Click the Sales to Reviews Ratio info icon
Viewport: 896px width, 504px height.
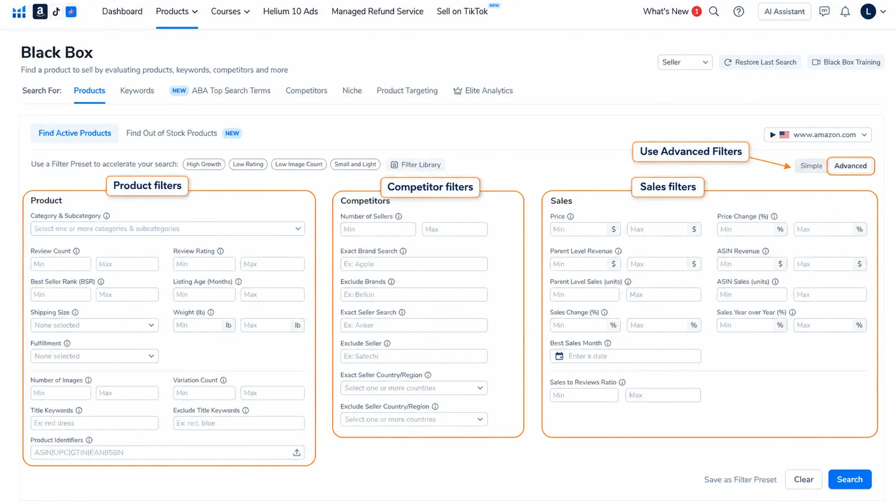tap(622, 382)
